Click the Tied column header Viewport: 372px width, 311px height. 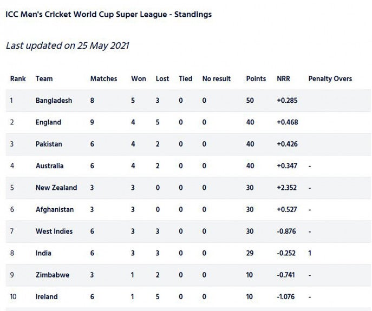(186, 79)
